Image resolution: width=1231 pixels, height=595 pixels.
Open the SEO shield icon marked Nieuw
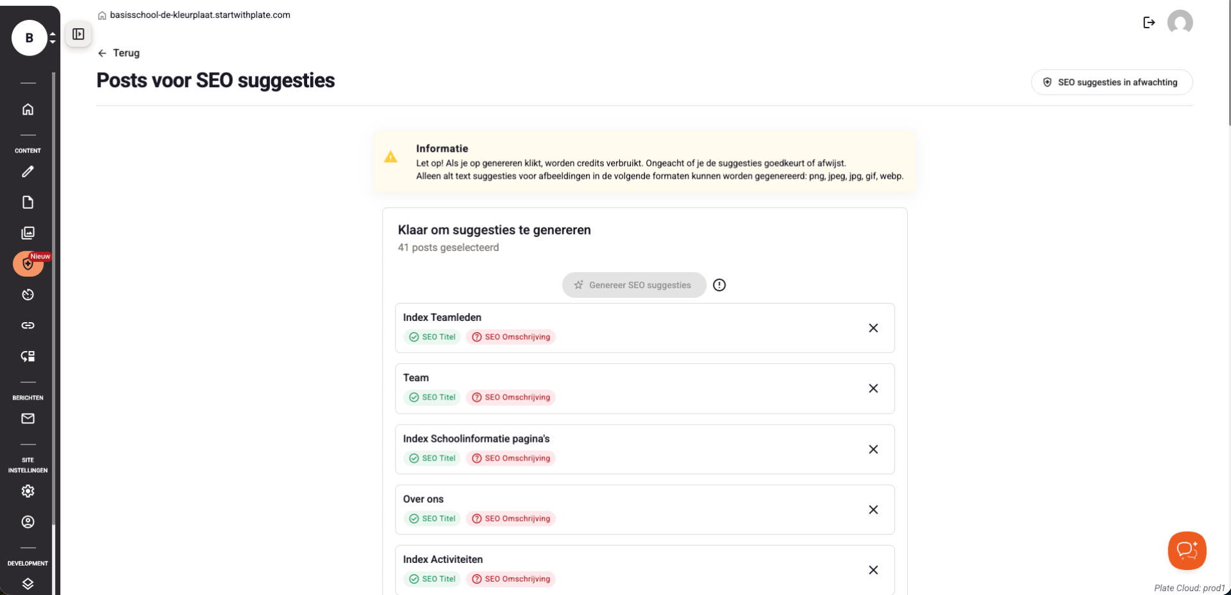click(x=28, y=264)
